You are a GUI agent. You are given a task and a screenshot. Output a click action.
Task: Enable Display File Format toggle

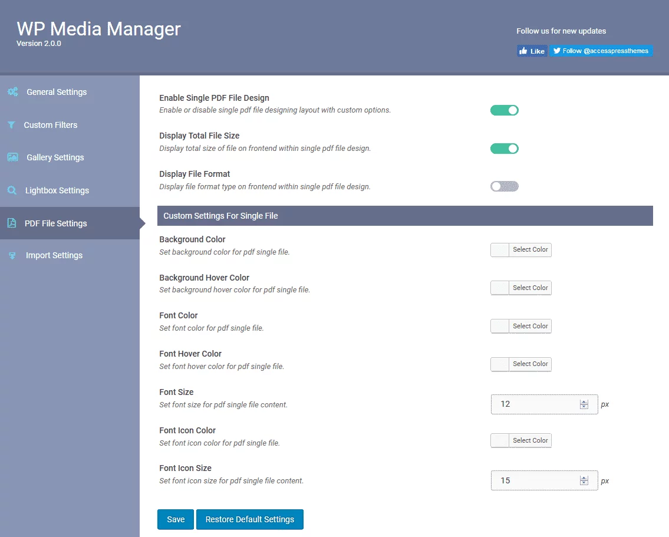click(505, 186)
